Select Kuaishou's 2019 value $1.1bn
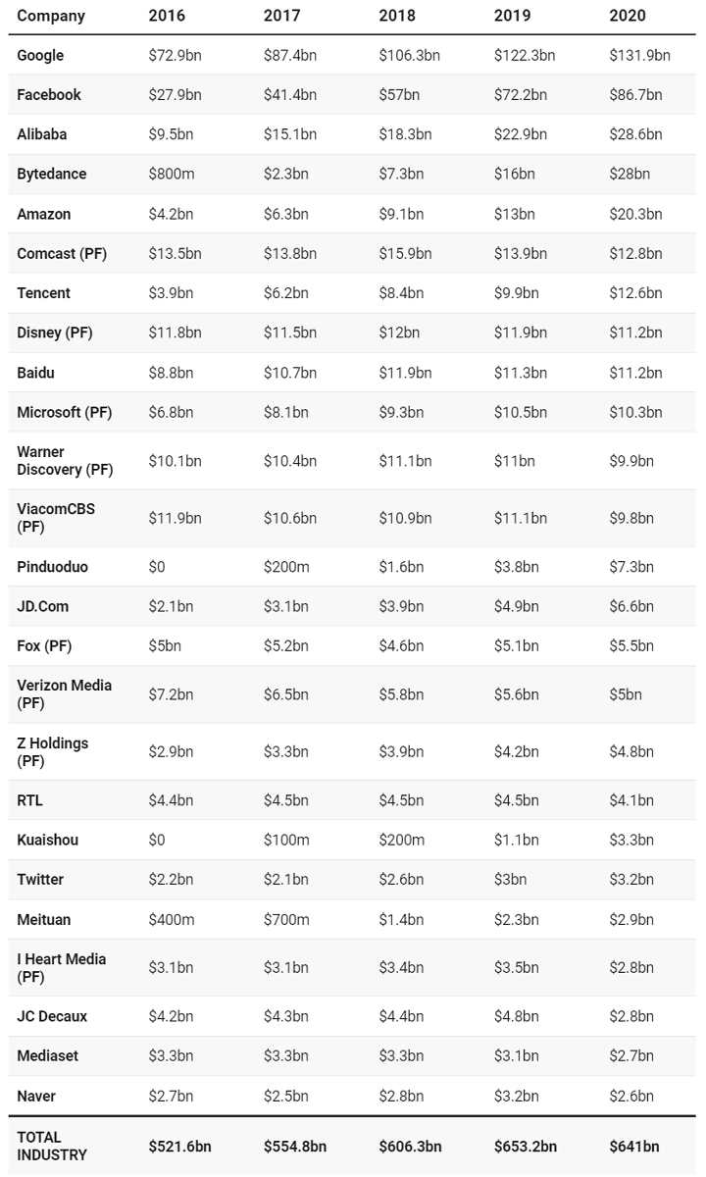 517,840
